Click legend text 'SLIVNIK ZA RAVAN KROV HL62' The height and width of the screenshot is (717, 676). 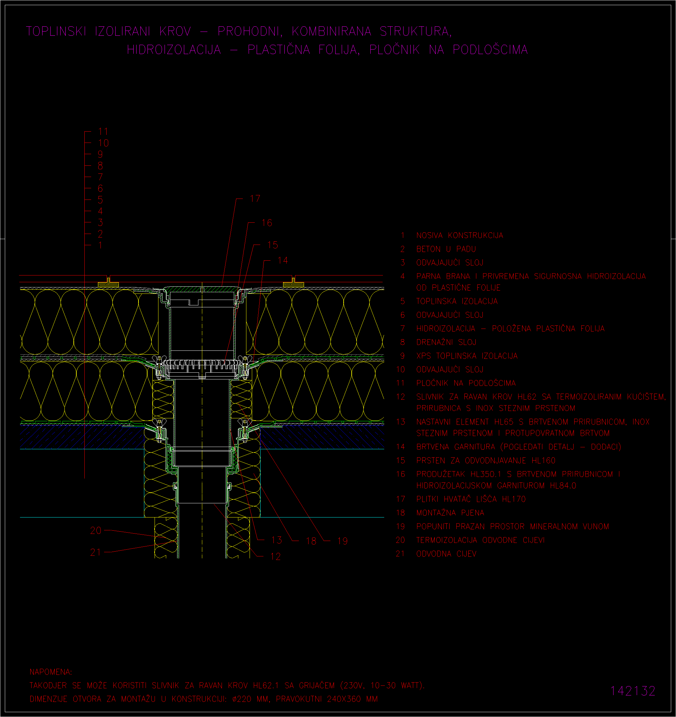(x=476, y=397)
